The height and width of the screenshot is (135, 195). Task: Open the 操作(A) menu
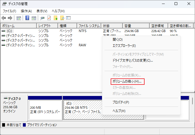[26, 11]
